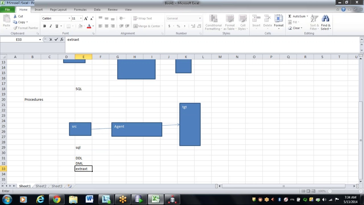Click the Insert cells icon

(x=256, y=19)
